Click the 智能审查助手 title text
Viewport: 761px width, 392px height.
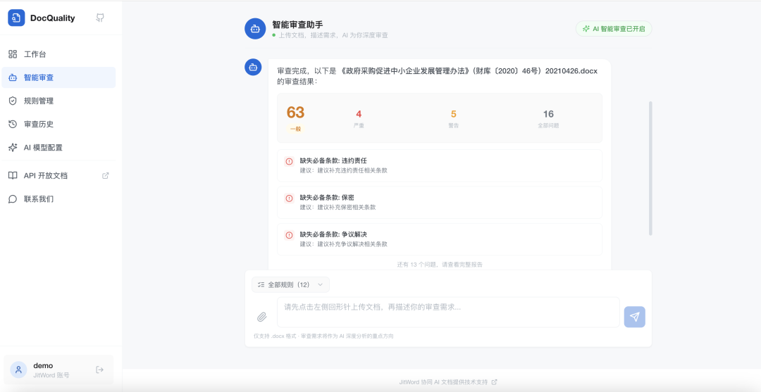pos(297,24)
